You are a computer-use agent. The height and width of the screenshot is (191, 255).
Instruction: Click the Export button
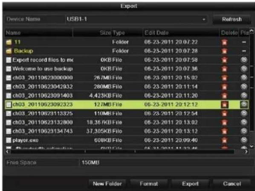[190, 184]
